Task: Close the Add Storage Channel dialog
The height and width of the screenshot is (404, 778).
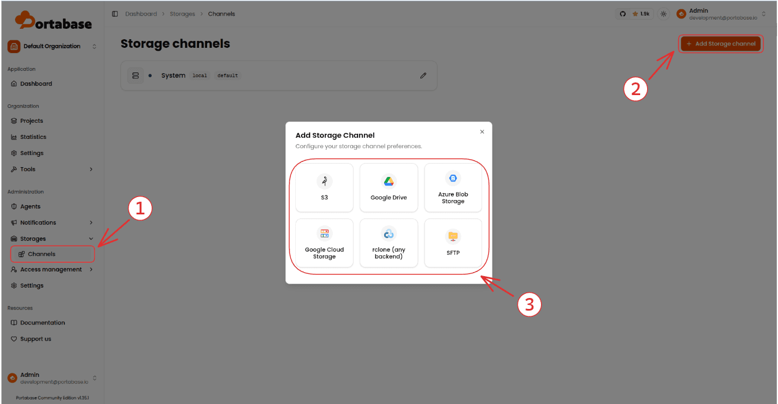Action: pos(482,132)
